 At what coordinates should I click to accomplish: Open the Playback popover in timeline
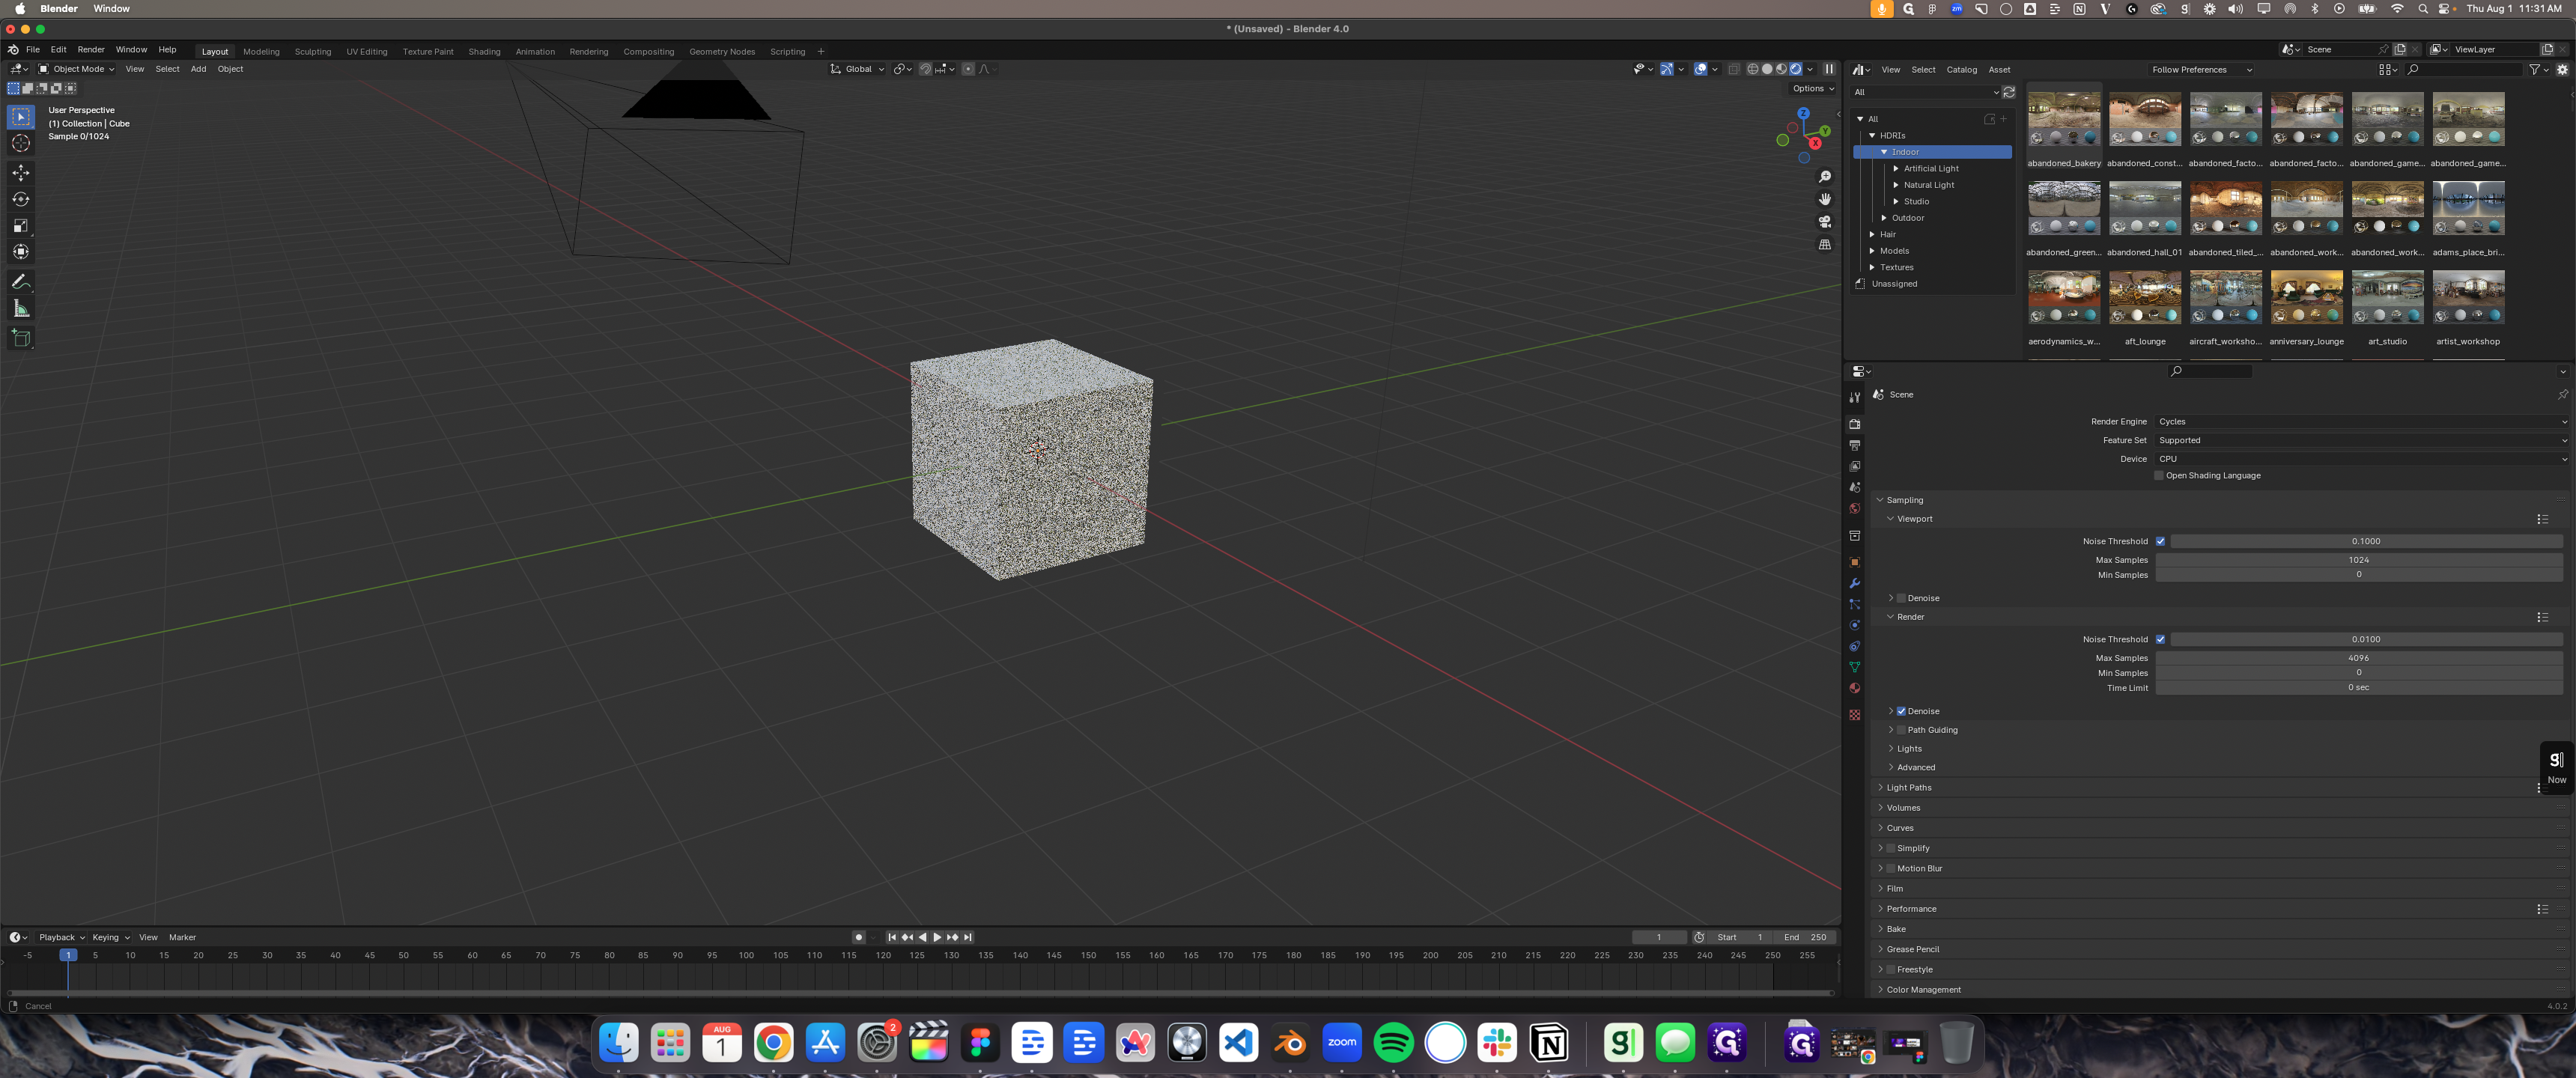62,938
